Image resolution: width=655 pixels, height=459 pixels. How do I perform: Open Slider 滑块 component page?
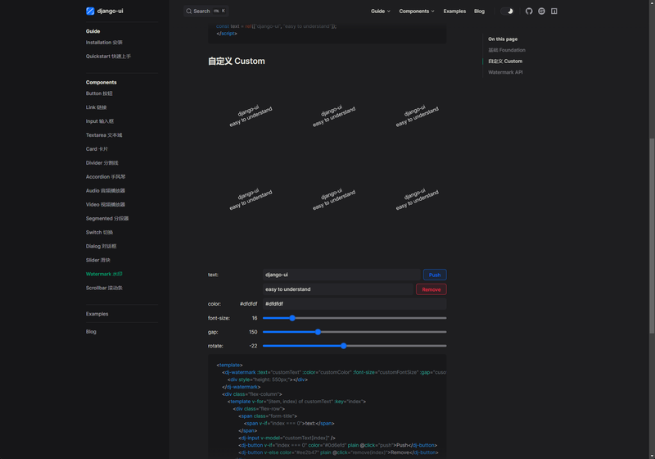(x=98, y=260)
